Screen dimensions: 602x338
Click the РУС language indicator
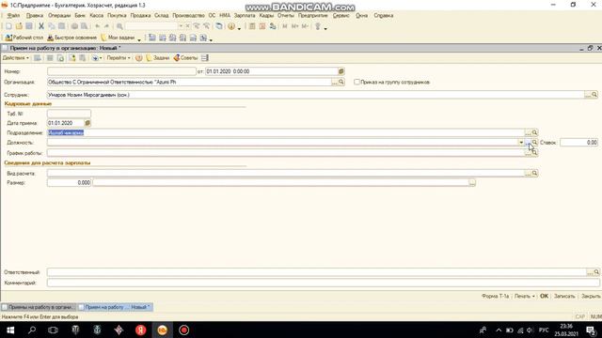[544, 330]
